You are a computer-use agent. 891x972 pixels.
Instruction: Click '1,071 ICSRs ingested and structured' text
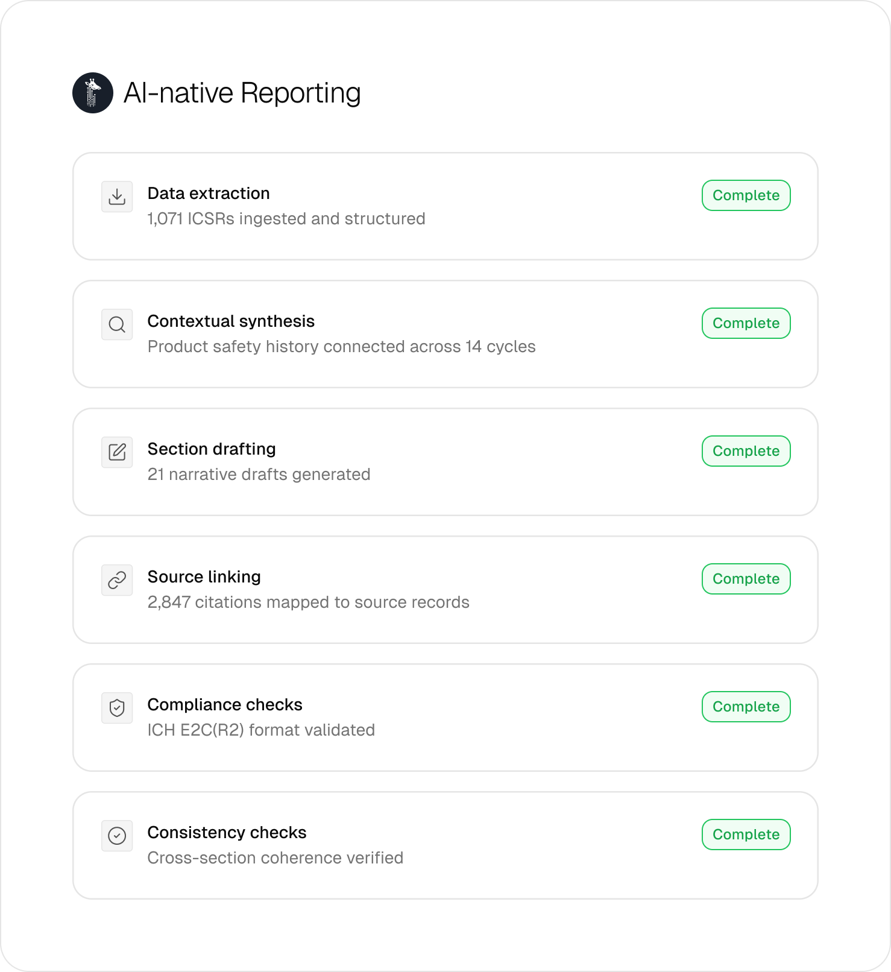286,219
